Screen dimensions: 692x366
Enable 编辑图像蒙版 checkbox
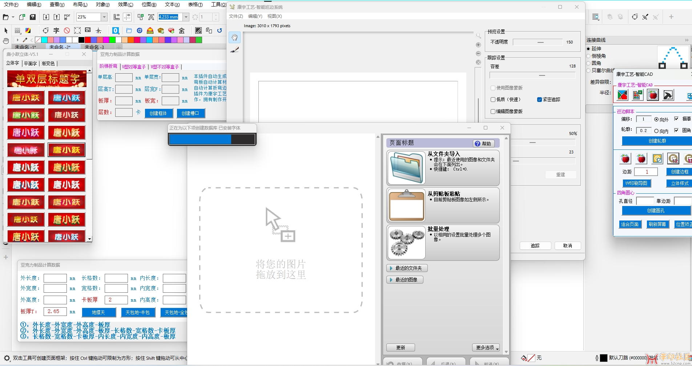(x=493, y=111)
